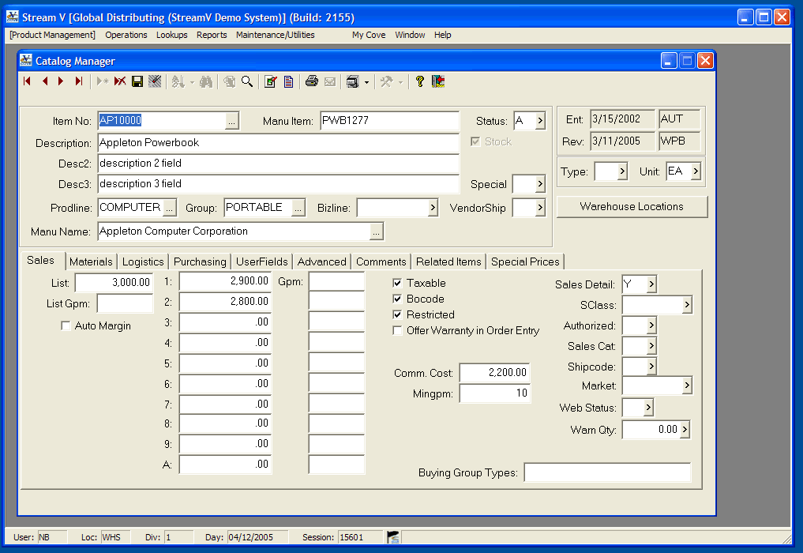This screenshot has width=803, height=553.
Task: Open help with the question mark icon
Action: (420, 81)
